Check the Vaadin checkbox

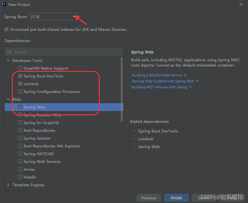pos(20,177)
